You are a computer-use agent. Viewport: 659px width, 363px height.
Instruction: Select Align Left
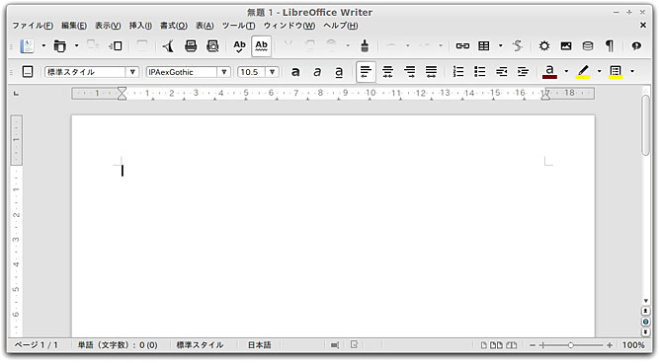366,72
